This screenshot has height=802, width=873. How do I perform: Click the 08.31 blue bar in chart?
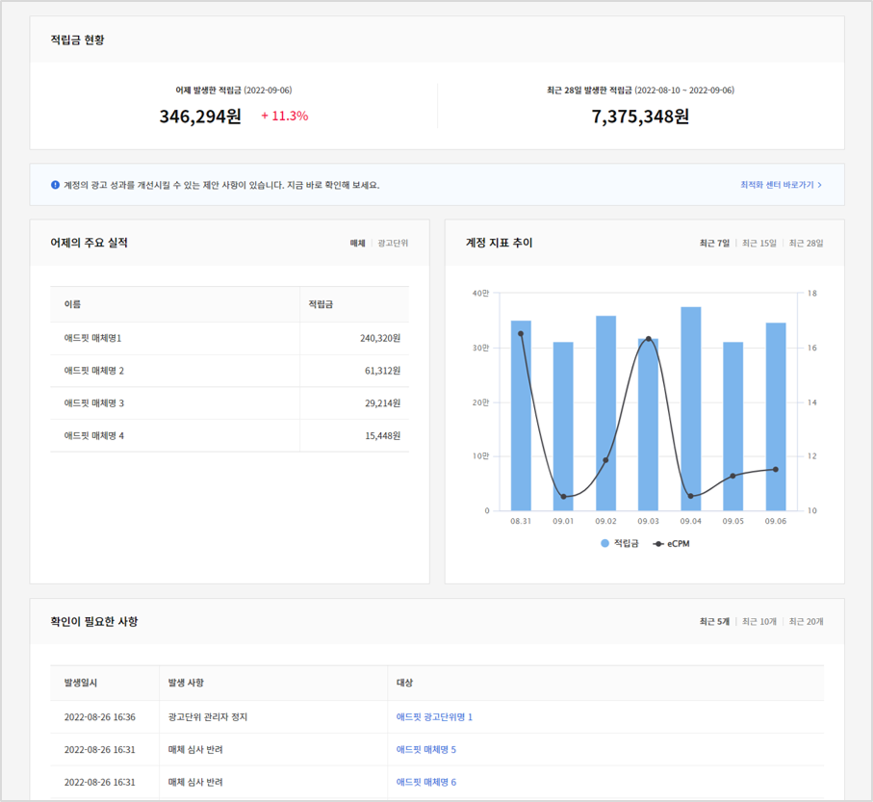coord(521,416)
